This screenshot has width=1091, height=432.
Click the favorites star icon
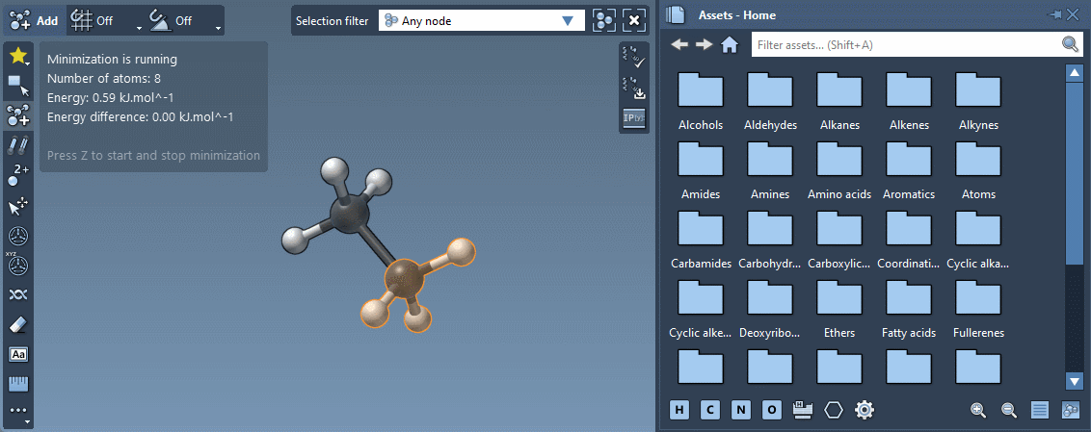click(x=18, y=57)
